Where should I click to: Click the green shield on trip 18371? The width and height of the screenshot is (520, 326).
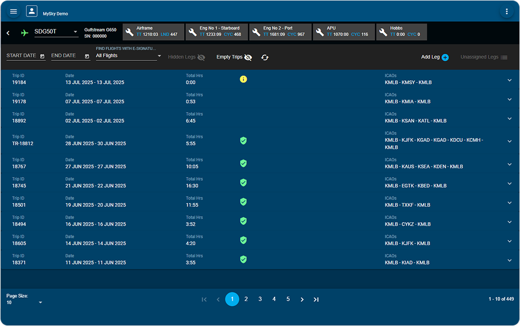click(243, 259)
